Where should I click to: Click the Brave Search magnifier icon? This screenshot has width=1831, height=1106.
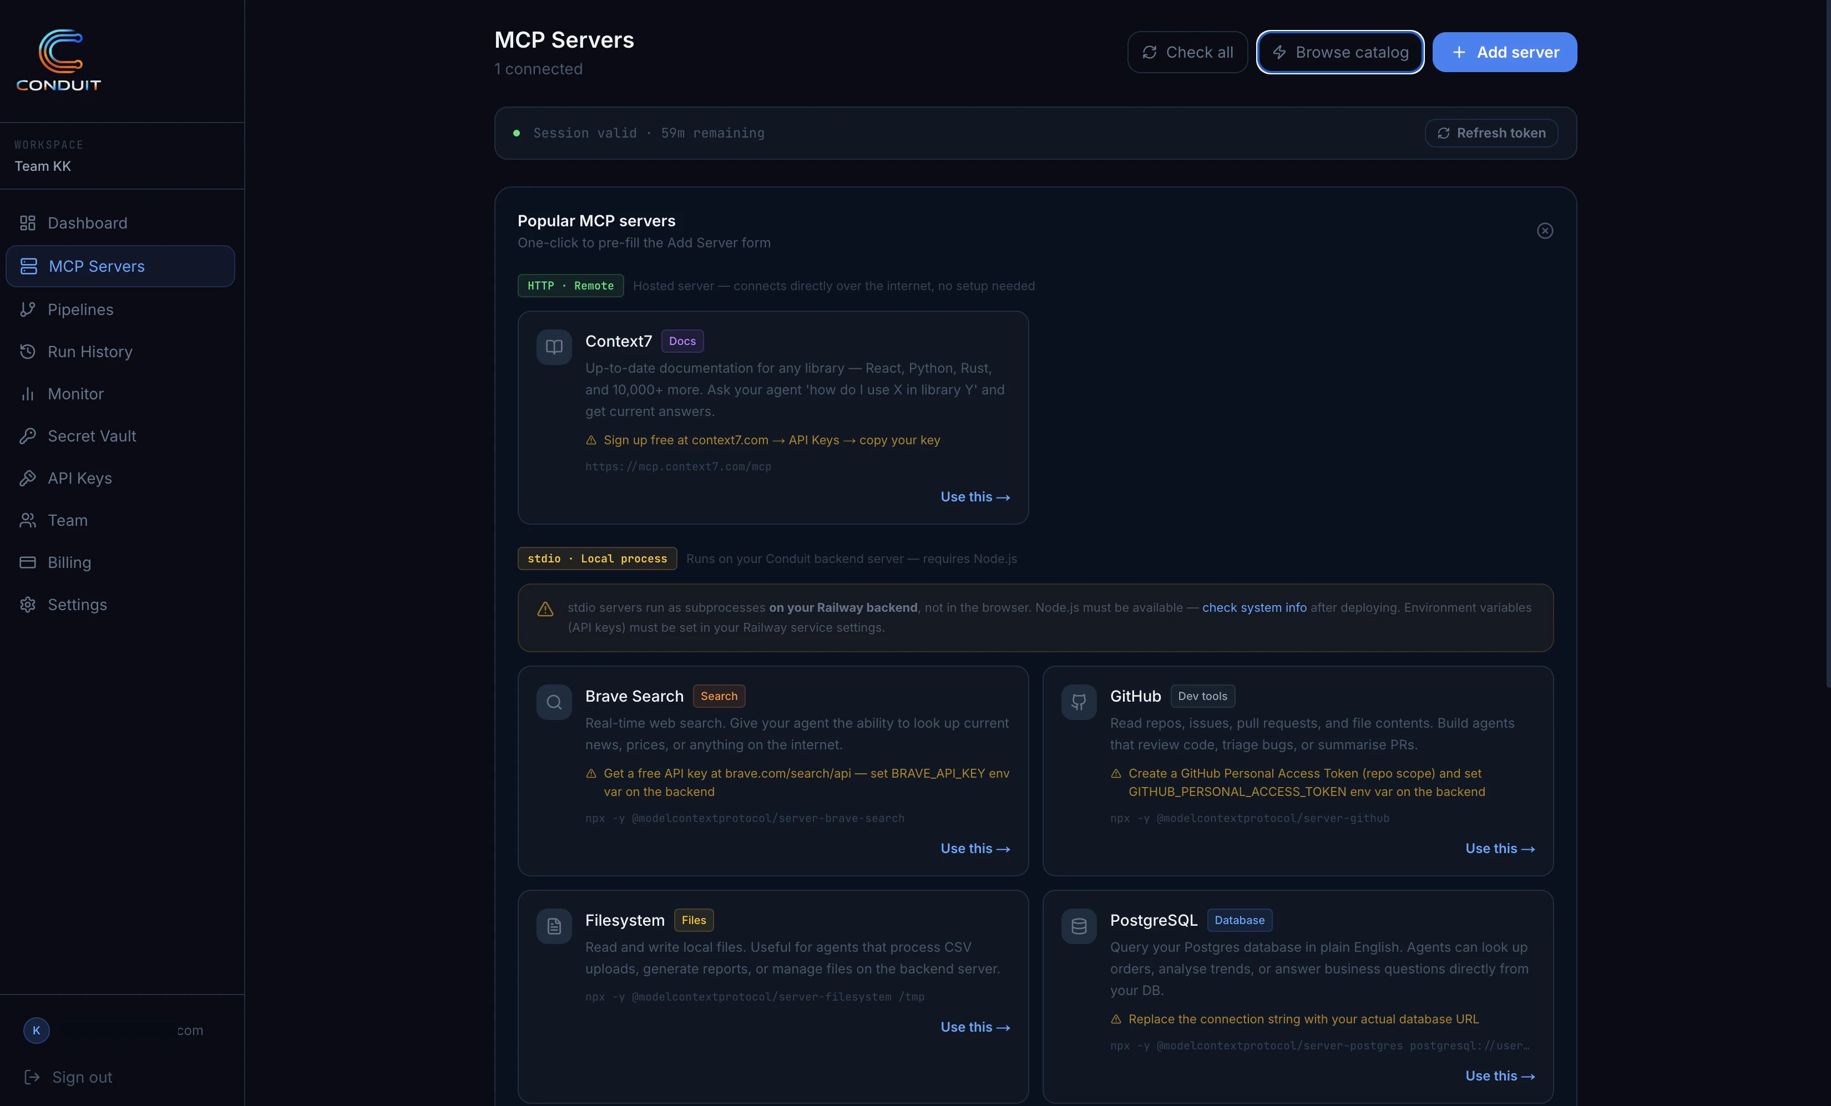pyautogui.click(x=554, y=702)
